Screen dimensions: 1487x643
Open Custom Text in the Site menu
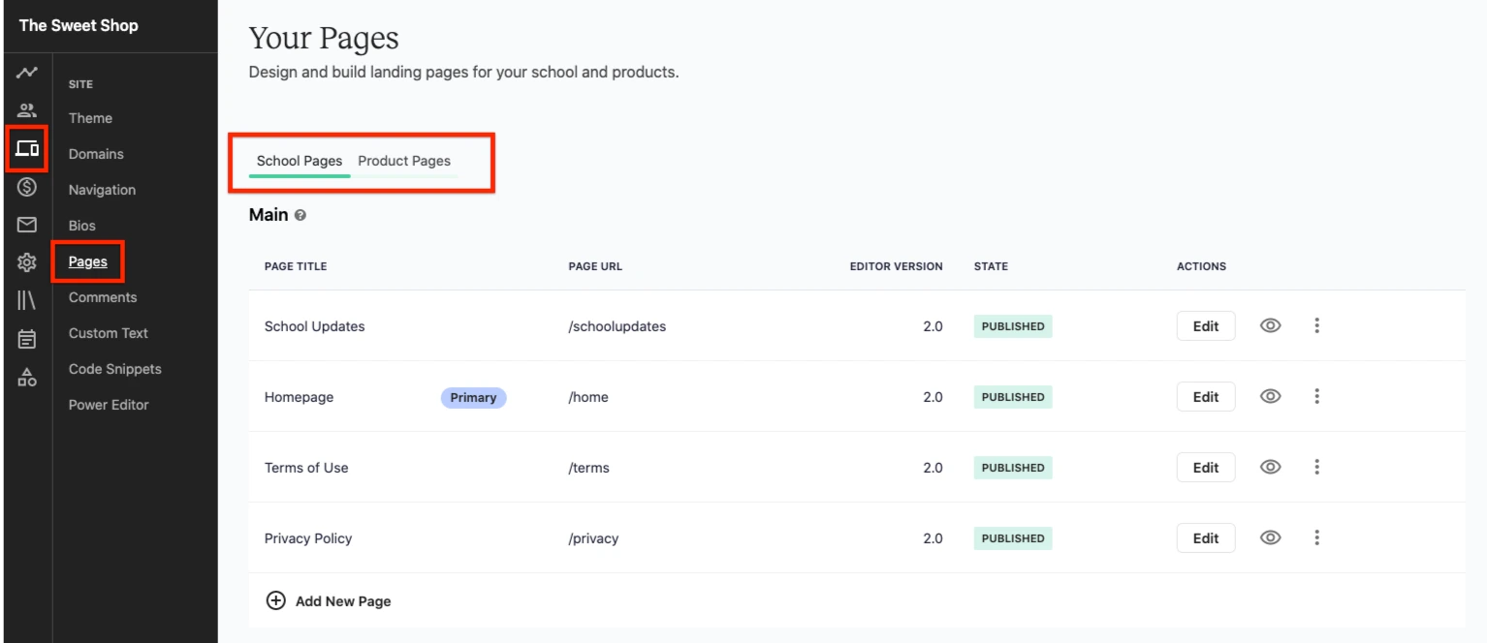click(109, 333)
